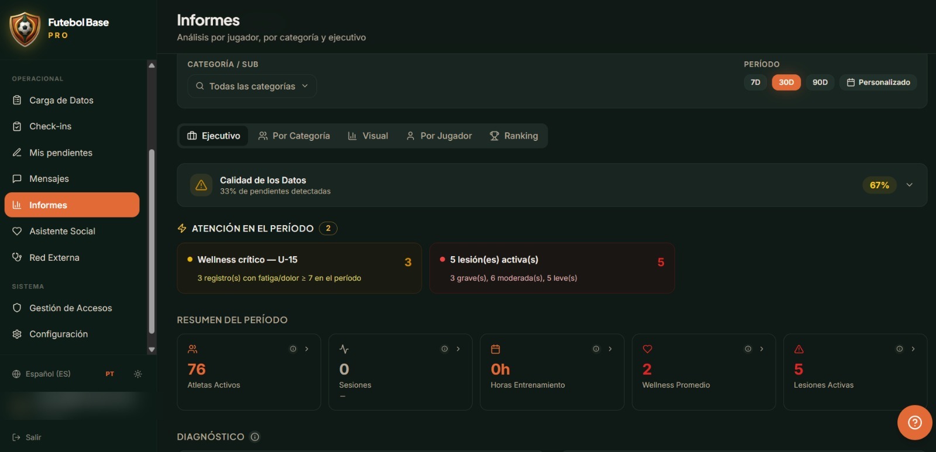Click info icon on Atletas Activos card
Viewport: 936px width, 452px height.
[x=293, y=349]
